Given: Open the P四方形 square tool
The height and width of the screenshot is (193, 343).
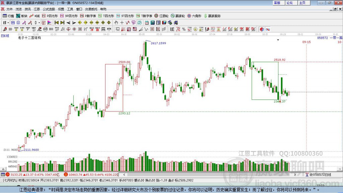Looking at the screenshot, I should (50, 16).
